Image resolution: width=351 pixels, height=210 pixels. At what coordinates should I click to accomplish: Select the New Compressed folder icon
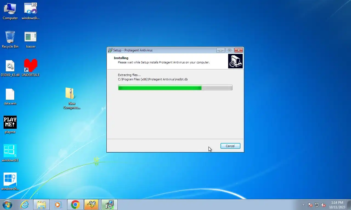72,98
